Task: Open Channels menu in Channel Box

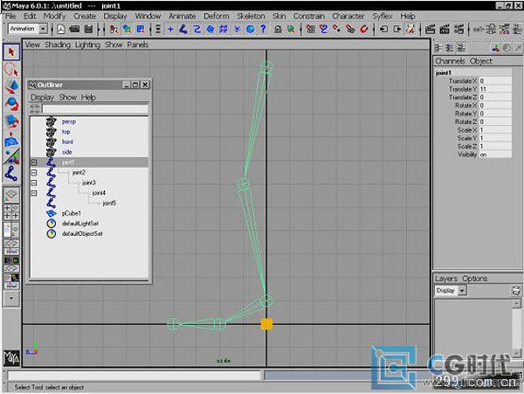Action: [x=450, y=61]
